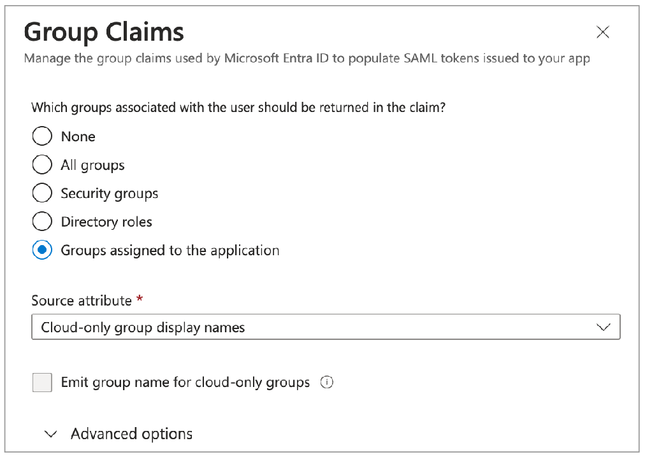Image resolution: width=645 pixels, height=457 pixels.
Task: Close the Group Claims panel
Action: click(602, 32)
